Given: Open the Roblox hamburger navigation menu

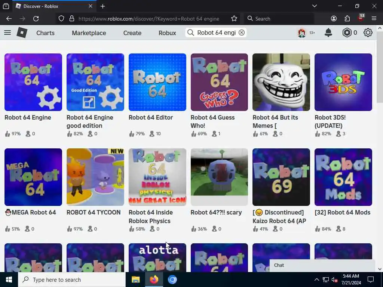Looking at the screenshot, I should point(7,33).
